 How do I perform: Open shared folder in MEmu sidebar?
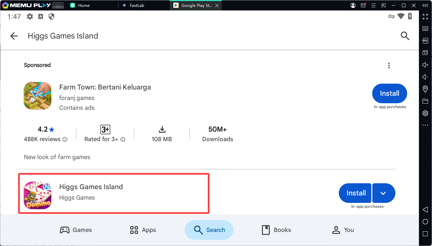pos(425,101)
